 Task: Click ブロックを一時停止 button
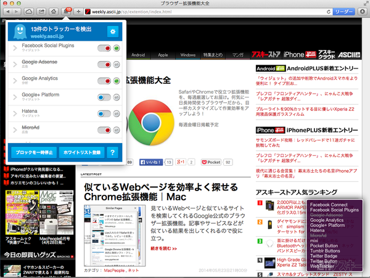coord(34,152)
